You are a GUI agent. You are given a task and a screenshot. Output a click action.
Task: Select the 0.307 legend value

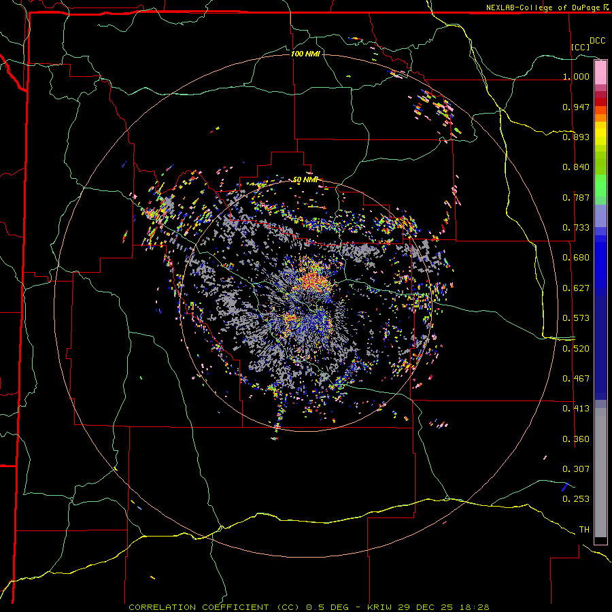tap(576, 469)
